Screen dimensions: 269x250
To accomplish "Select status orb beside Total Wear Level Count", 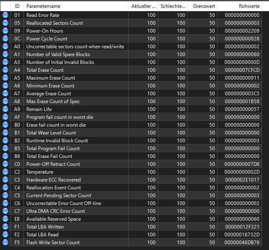I will point(5,133).
